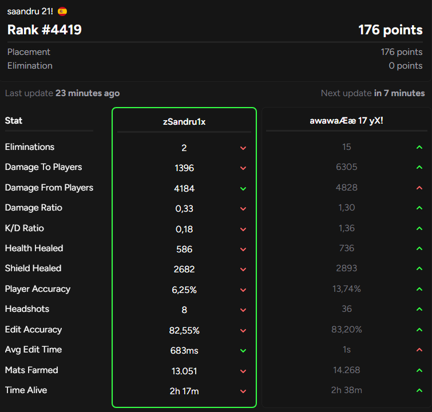Click the 14.268 mats farmed value
This screenshot has height=412, width=432.
click(346, 370)
